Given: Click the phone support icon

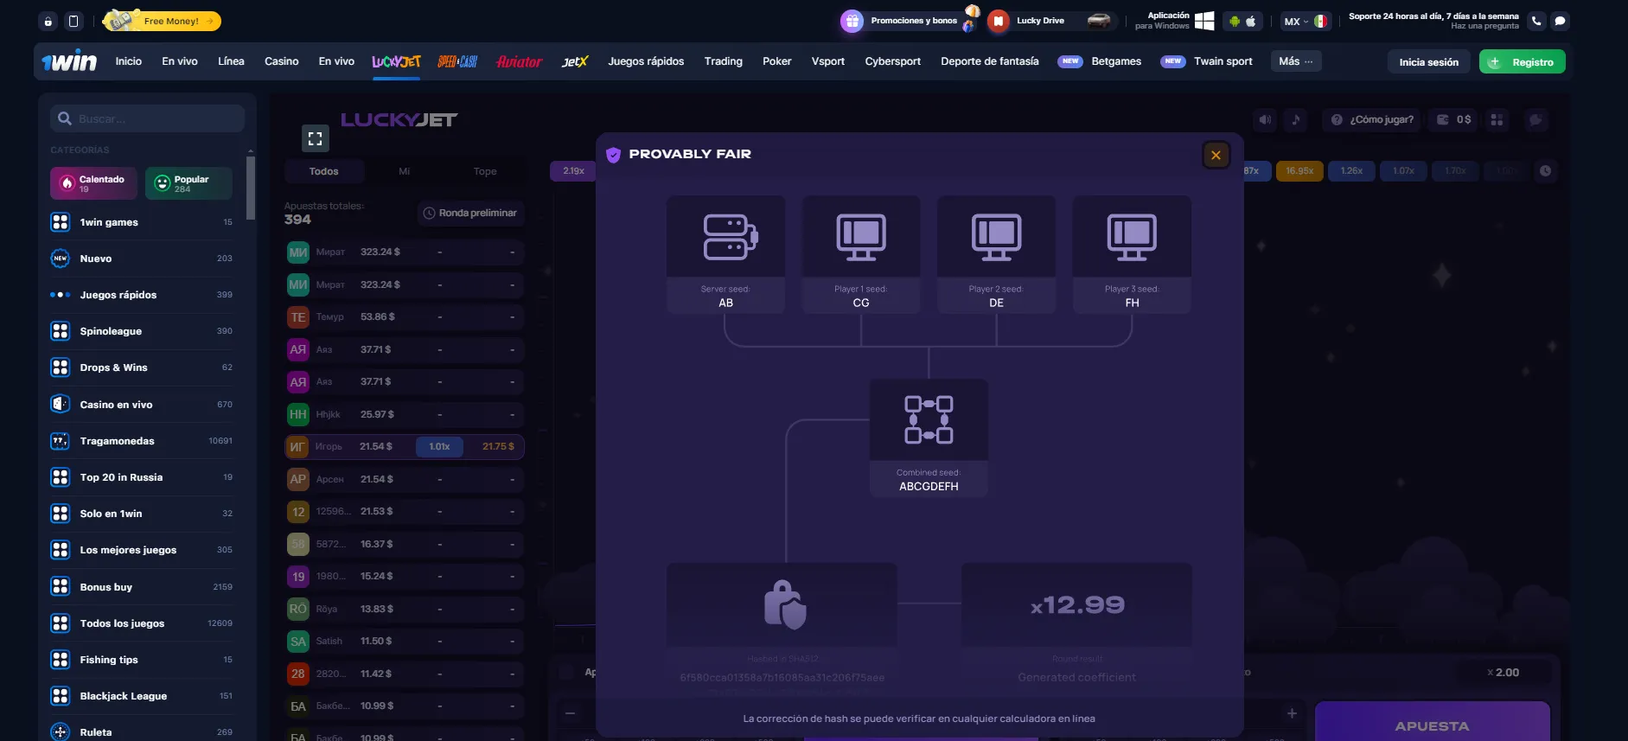Looking at the screenshot, I should click(1536, 21).
